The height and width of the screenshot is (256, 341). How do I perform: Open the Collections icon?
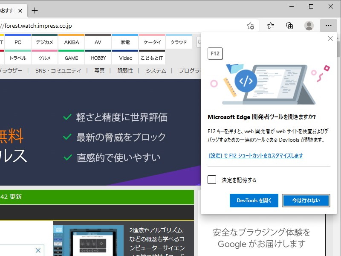289,26
